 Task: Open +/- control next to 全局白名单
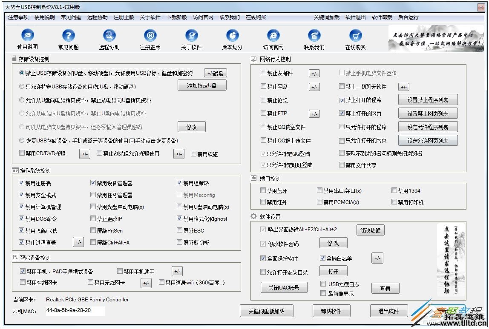[x=377, y=258]
